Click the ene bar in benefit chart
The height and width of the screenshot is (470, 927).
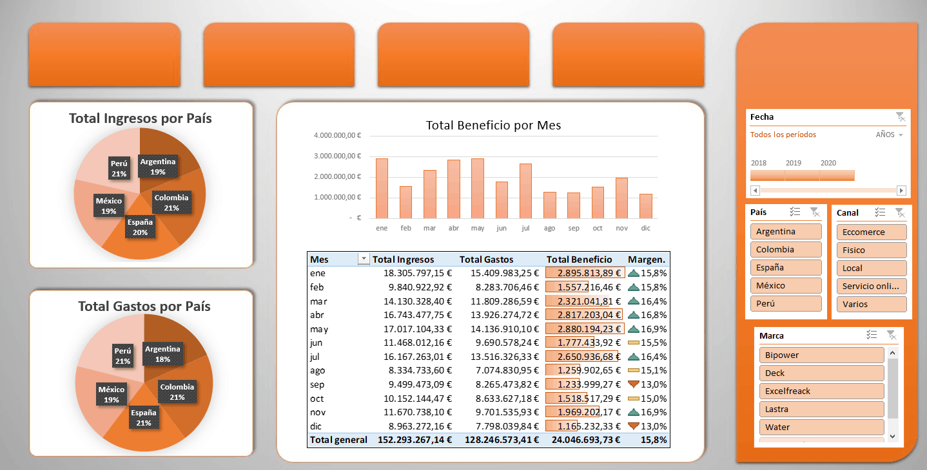click(x=382, y=188)
